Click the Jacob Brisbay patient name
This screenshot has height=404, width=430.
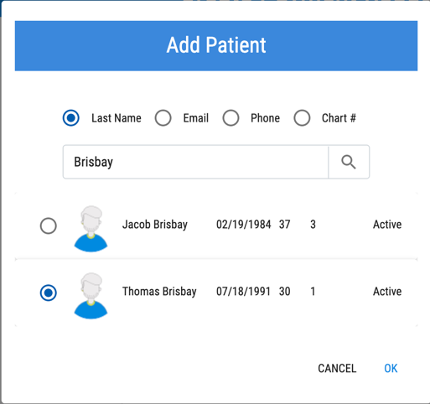click(155, 225)
